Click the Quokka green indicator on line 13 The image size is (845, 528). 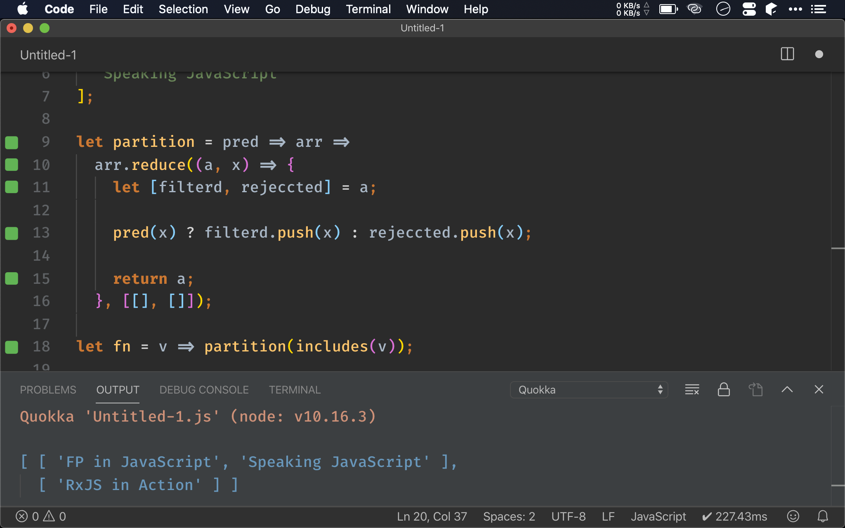(x=12, y=233)
